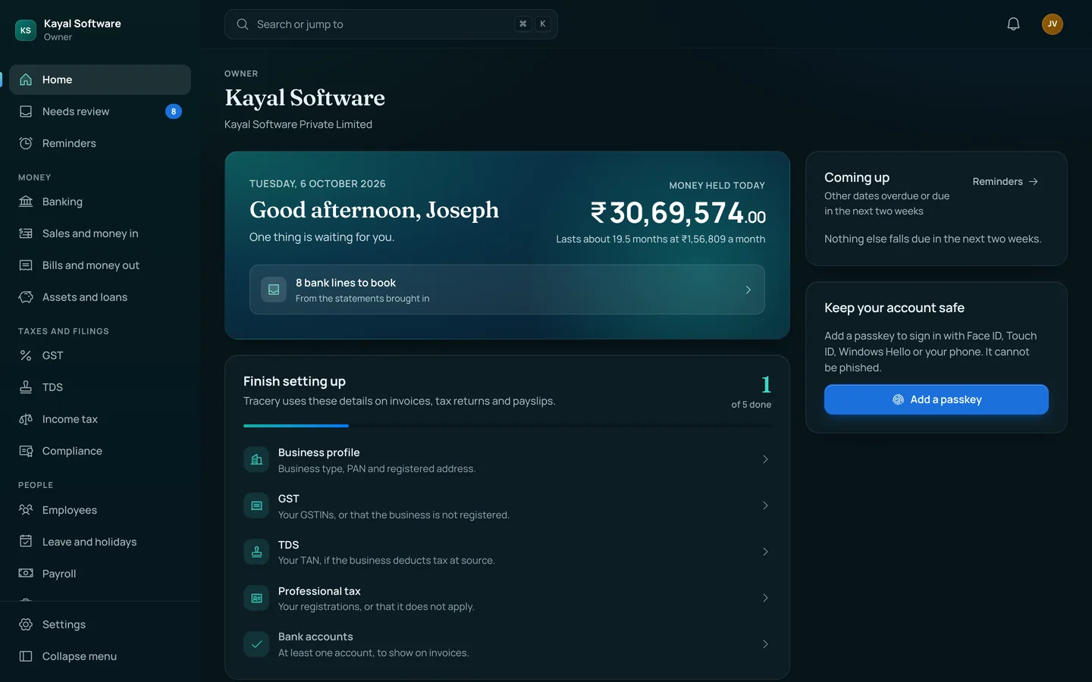Expand the Professional tax row chevron

(x=765, y=598)
